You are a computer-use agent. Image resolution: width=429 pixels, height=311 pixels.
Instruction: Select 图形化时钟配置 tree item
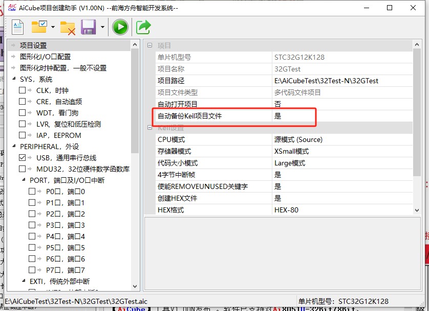click(63, 68)
